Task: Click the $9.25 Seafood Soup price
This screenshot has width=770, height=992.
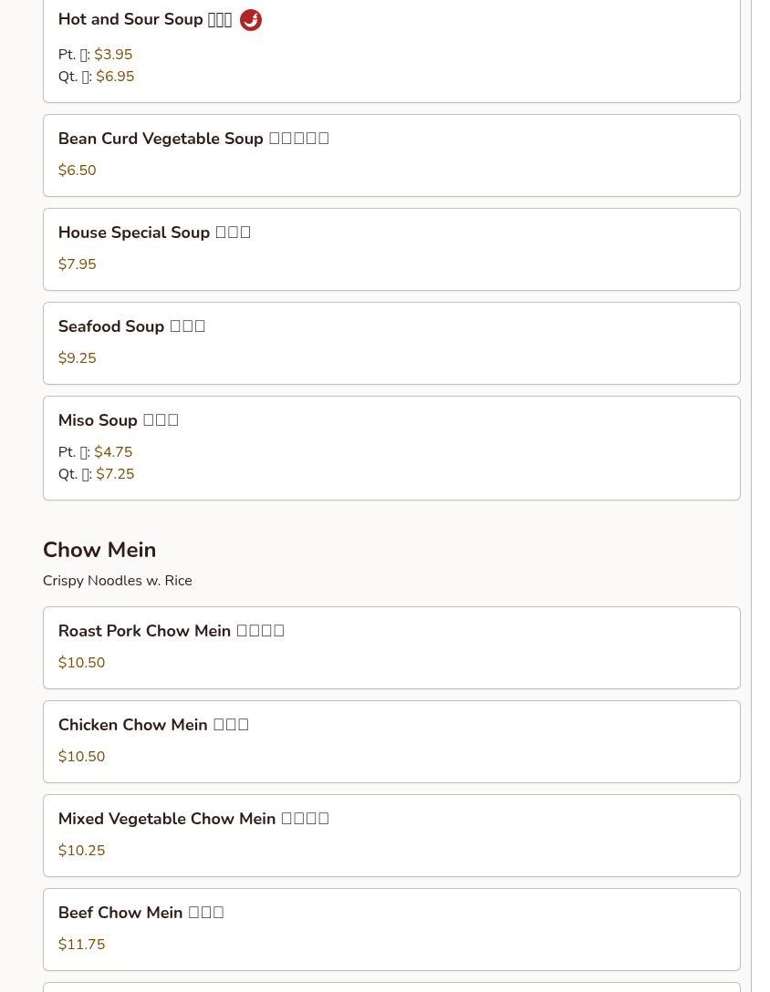Action: pyautogui.click(x=78, y=358)
